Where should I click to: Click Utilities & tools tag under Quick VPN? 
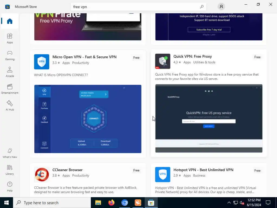tap(204, 62)
